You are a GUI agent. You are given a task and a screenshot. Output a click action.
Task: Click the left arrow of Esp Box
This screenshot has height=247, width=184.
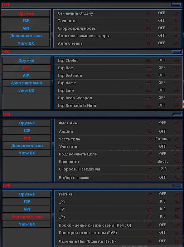tap(149, 68)
